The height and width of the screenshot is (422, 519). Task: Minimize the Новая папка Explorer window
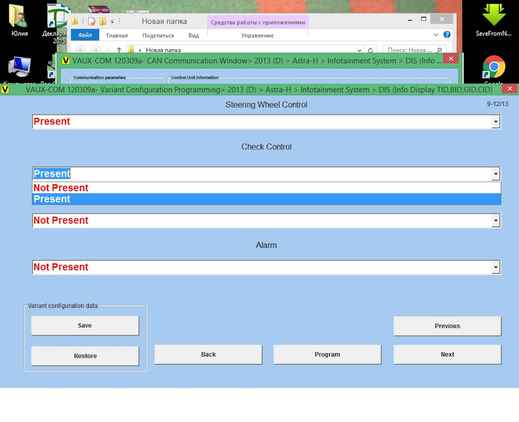click(410, 19)
